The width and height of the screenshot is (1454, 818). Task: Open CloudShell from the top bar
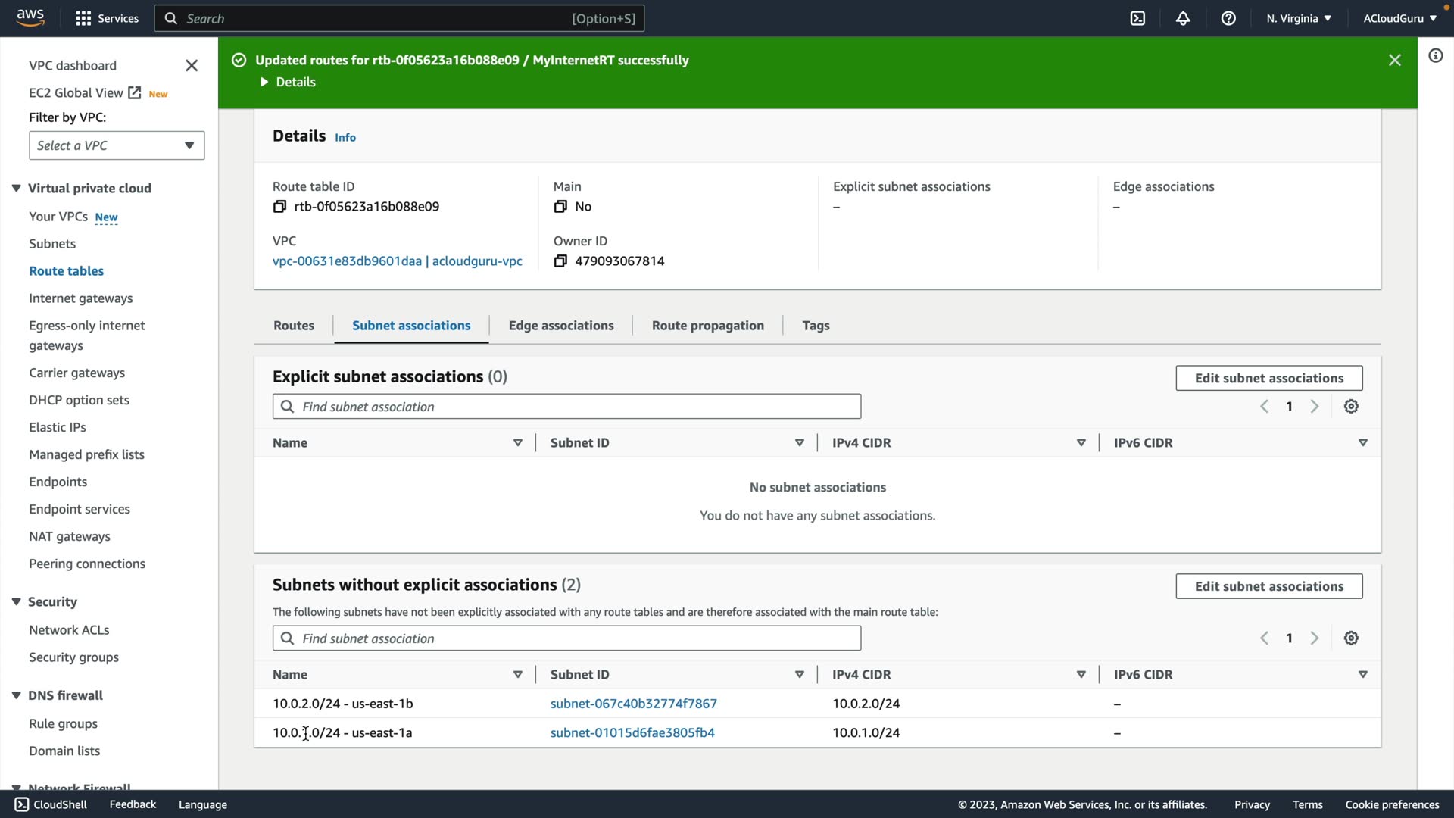1137,18
